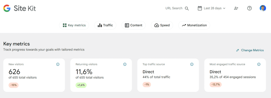The image size is (271, 98).
Task: Open the user profile avatar
Action: (x=263, y=8)
